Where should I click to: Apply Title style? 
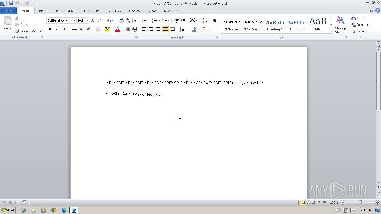318,25
